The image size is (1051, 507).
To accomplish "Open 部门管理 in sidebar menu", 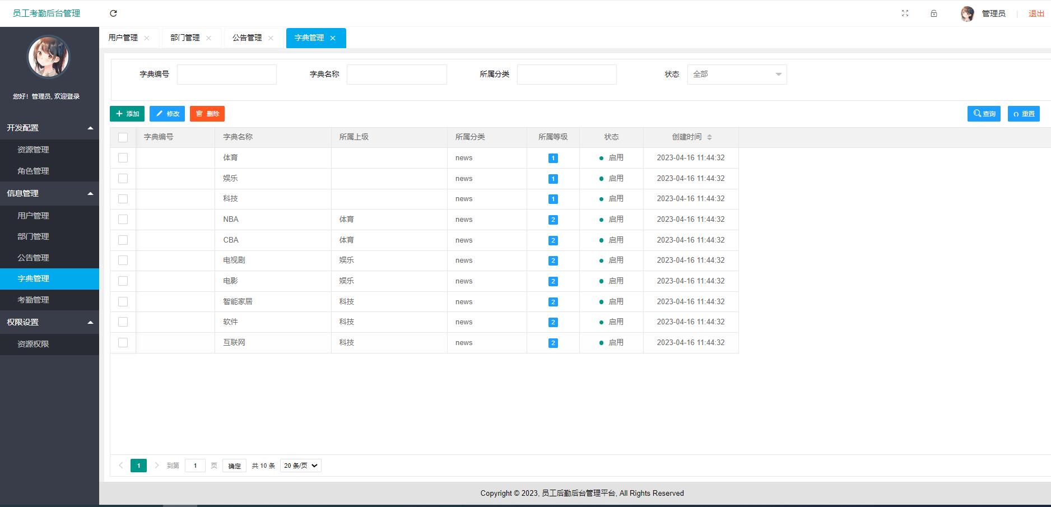I will click(x=49, y=236).
